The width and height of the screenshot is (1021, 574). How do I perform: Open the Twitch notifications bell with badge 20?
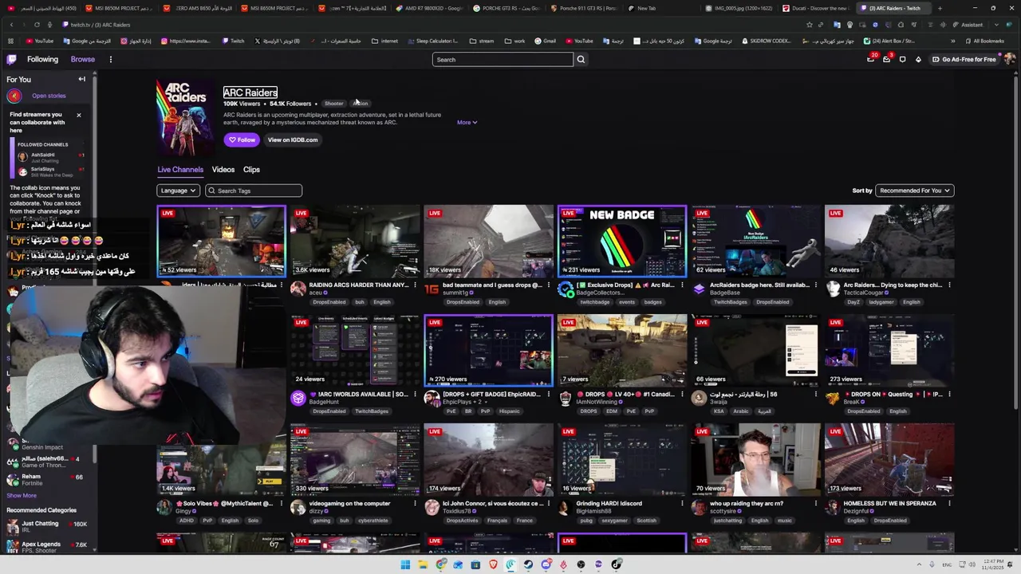click(870, 59)
